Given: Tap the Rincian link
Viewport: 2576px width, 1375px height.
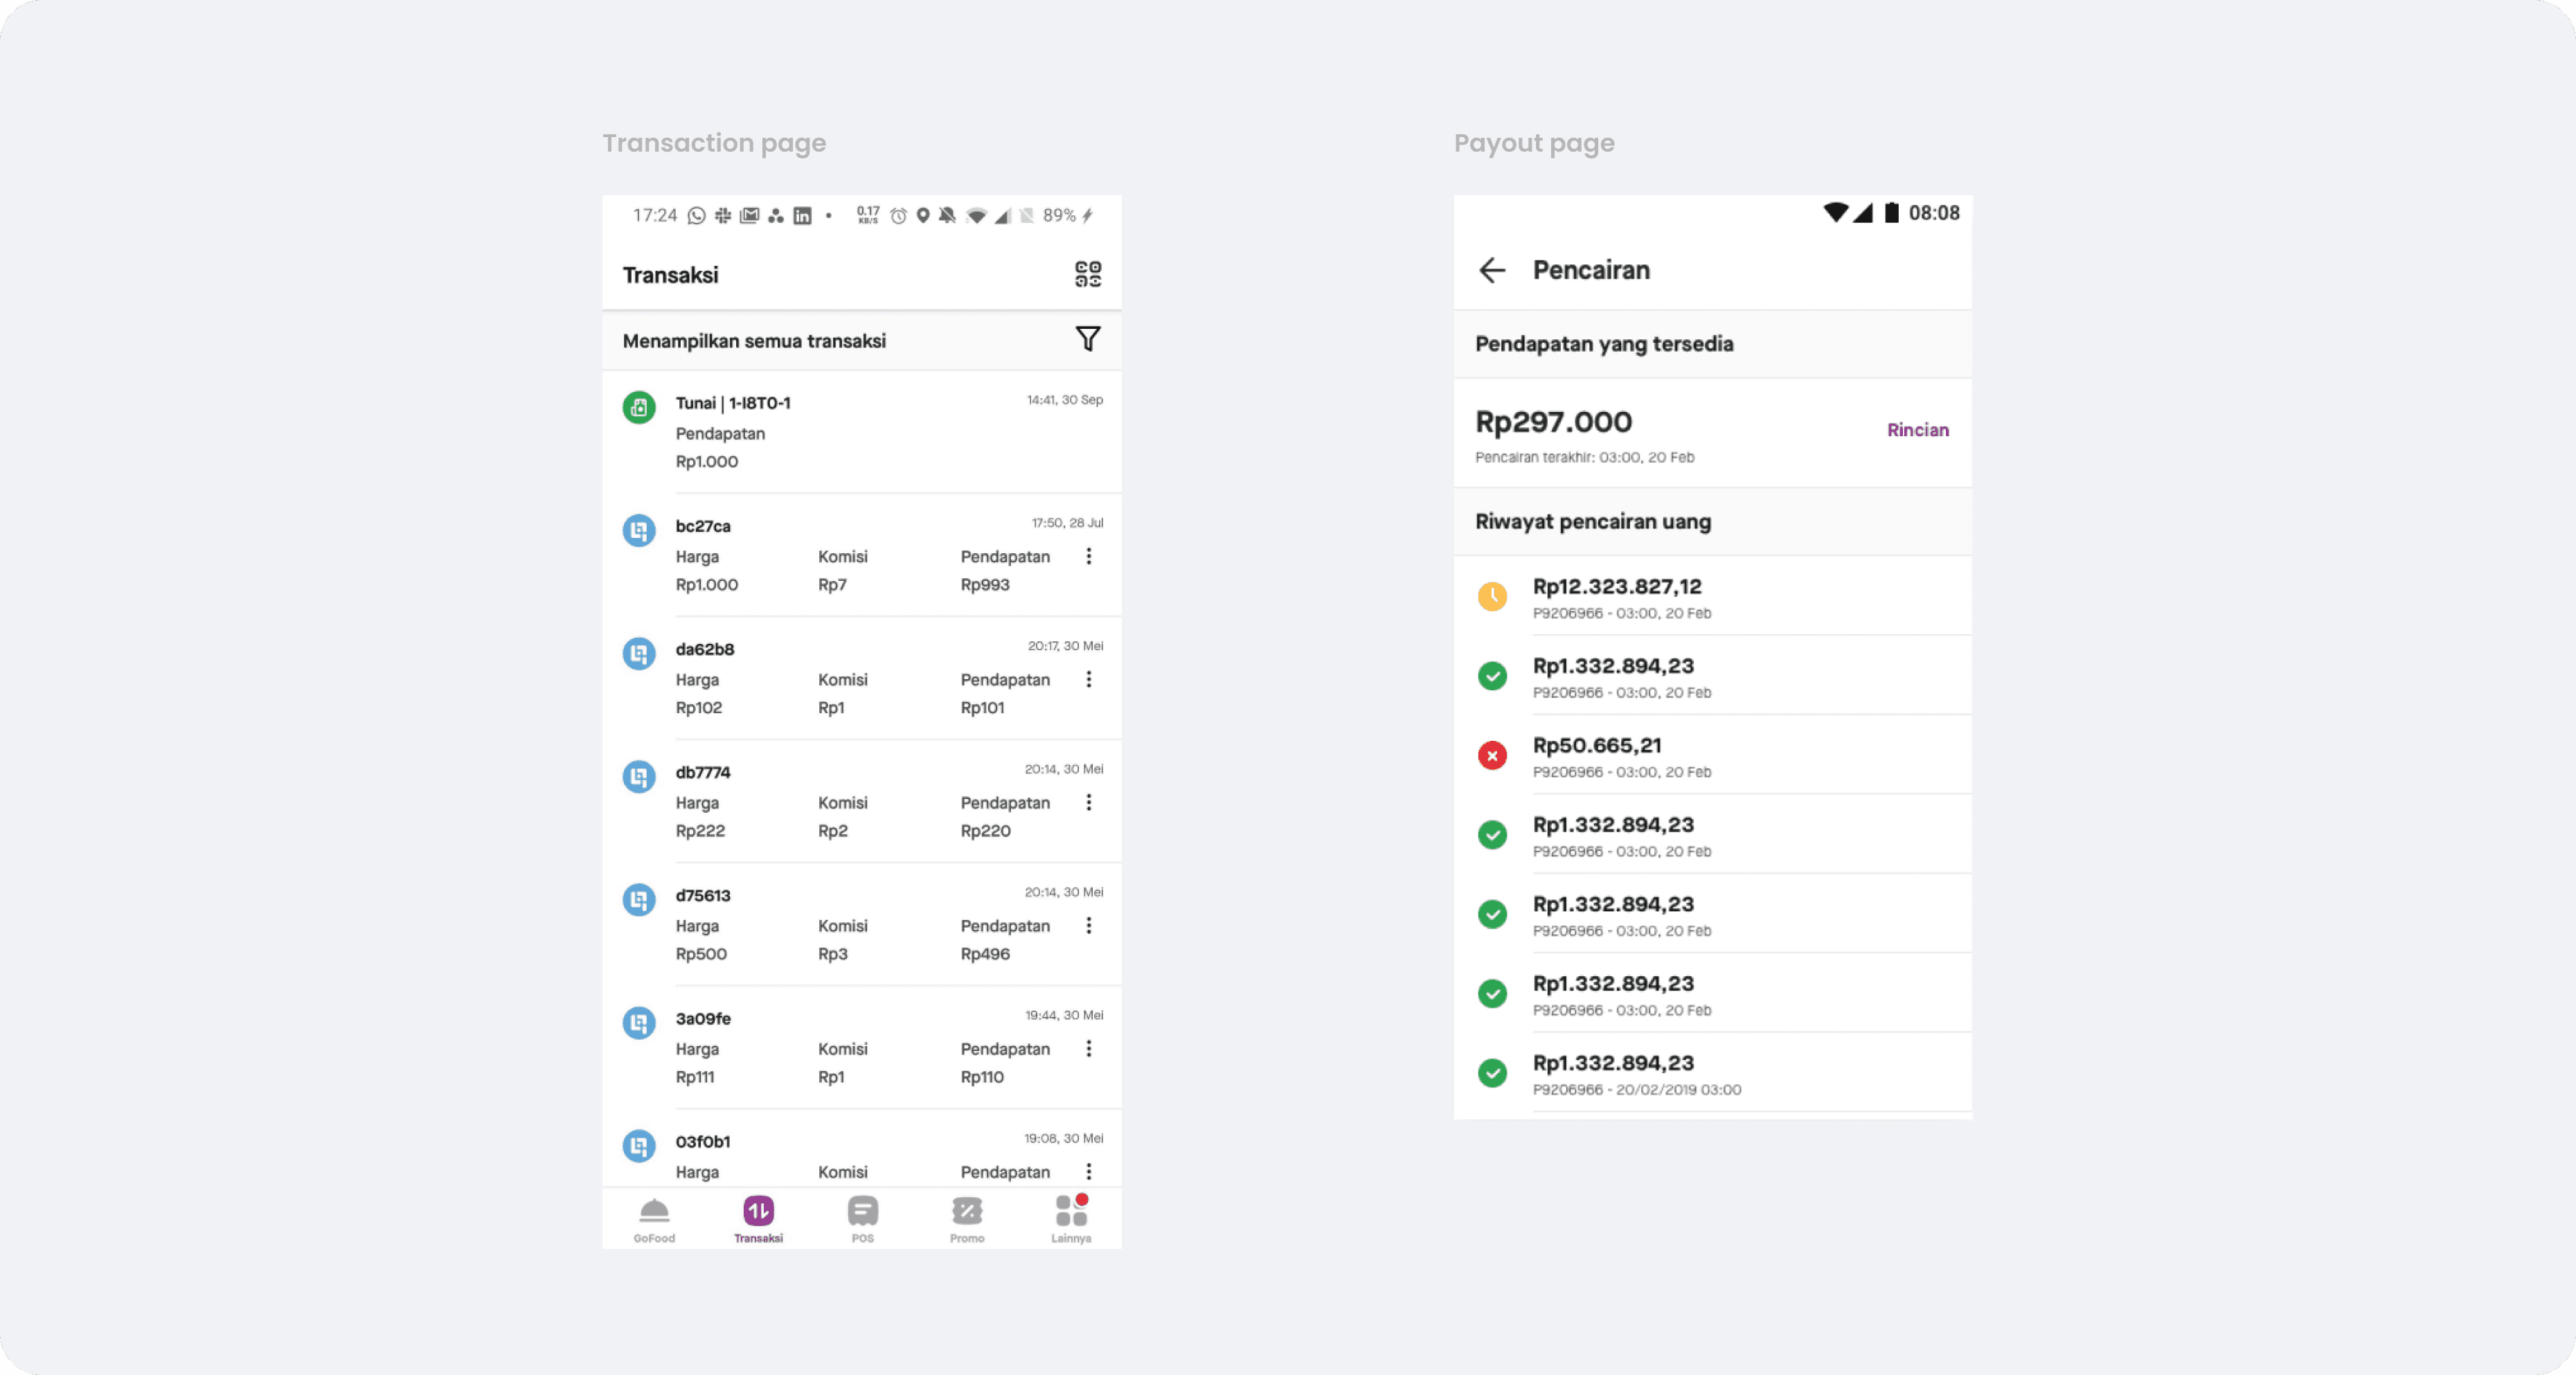Looking at the screenshot, I should [x=1917, y=430].
